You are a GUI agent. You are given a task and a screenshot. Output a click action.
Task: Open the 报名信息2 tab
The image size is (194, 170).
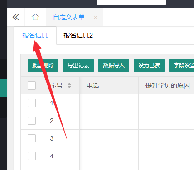click(78, 35)
